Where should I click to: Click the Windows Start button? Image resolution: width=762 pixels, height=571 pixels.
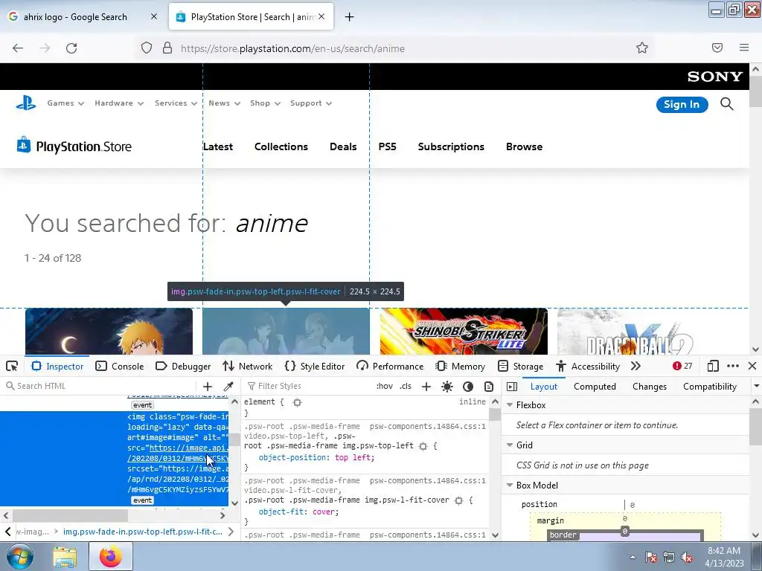(x=19, y=556)
